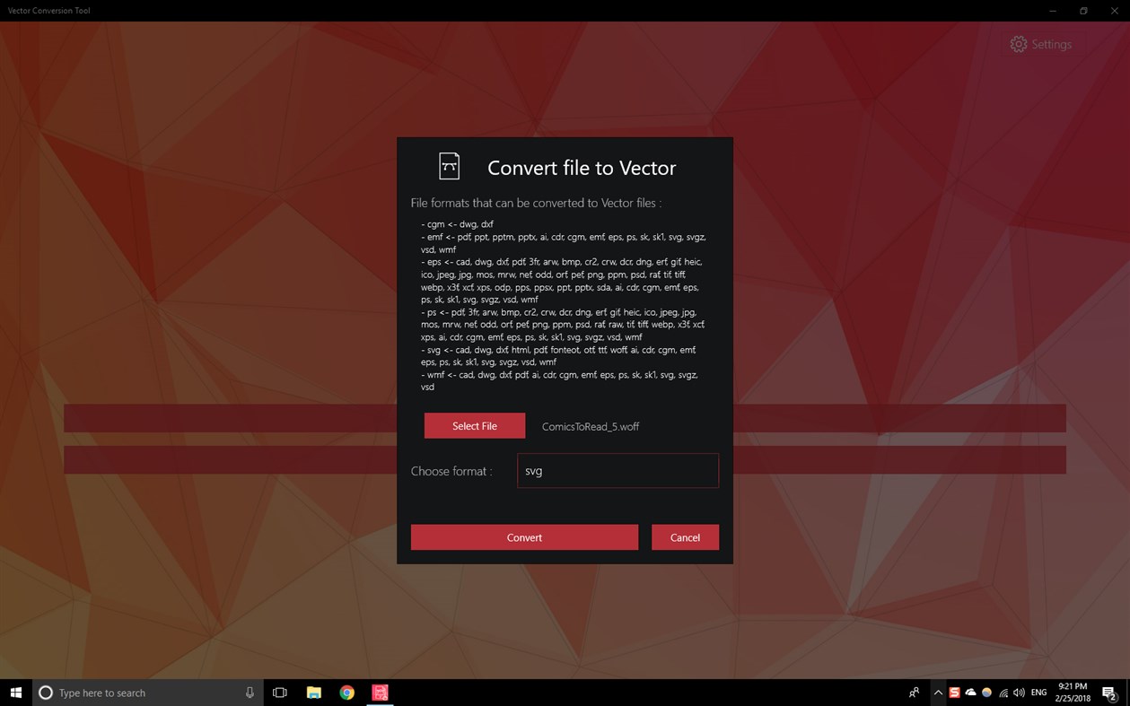The height and width of the screenshot is (706, 1130).
Task: Click the red S icon in the system tray
Action: point(954,692)
